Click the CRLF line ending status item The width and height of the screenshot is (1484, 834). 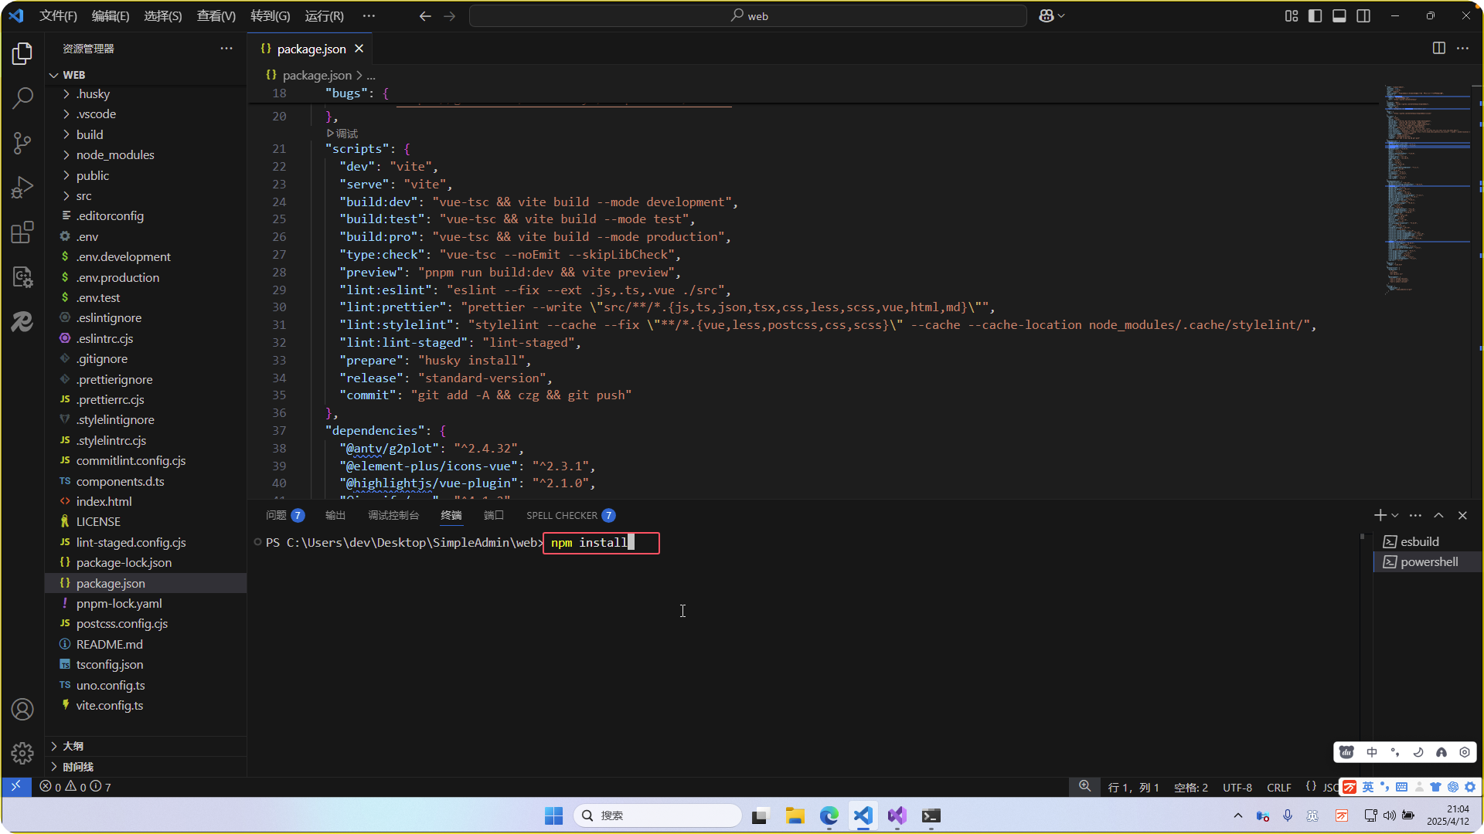[1278, 787]
